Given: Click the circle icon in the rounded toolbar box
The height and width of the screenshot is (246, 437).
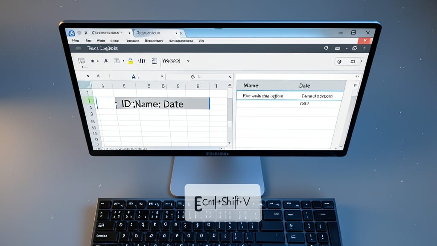Looking at the screenshot, I should [339, 61].
